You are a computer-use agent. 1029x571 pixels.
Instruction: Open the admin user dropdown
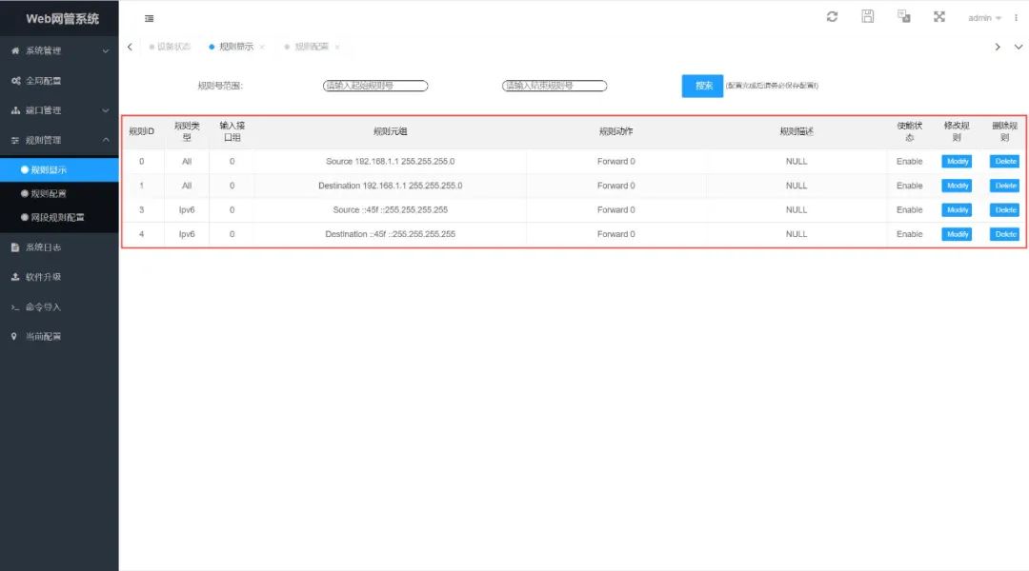click(984, 18)
